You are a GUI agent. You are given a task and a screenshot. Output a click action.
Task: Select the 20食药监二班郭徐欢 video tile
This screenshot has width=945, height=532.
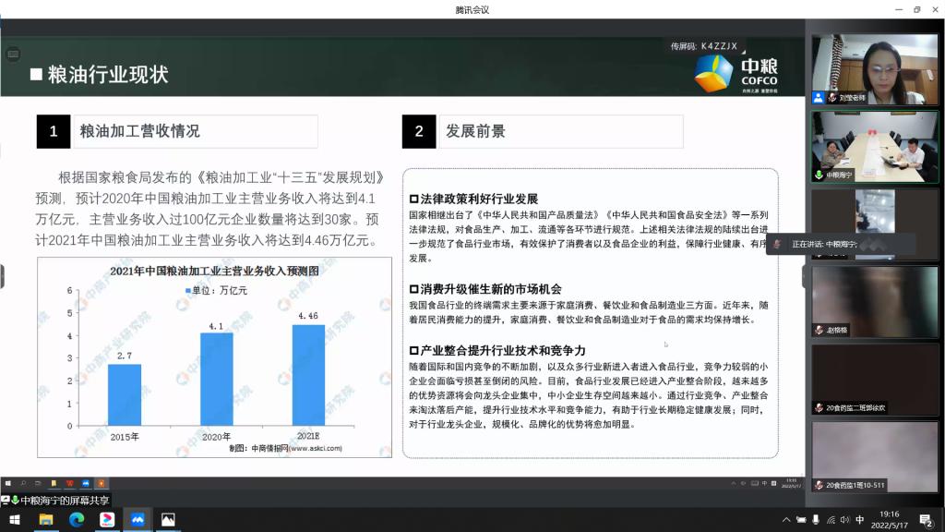point(875,379)
